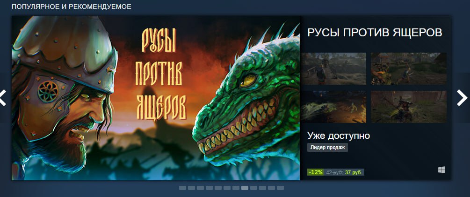The width and height of the screenshot is (470, 197).
Task: Click the Популярное и рекомендуемое heading
Action: 72,7
